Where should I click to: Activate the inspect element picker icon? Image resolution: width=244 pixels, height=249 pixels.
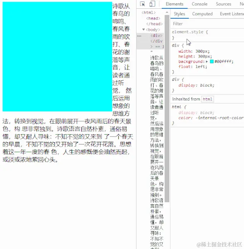[x=143, y=4]
